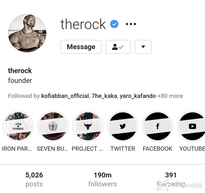Open the Project Rock bull highlight
The height and width of the screenshot is (193, 205).
coord(88,126)
